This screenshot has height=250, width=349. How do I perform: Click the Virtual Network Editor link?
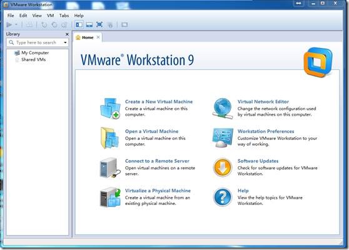click(263, 102)
